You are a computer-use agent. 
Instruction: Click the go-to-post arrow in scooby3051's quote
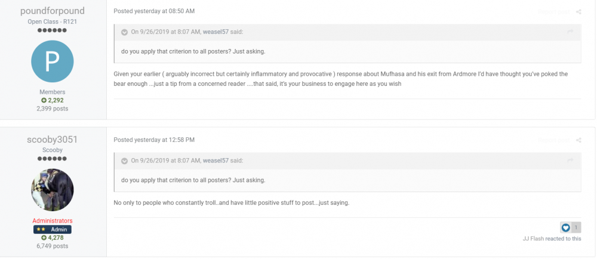pos(570,161)
